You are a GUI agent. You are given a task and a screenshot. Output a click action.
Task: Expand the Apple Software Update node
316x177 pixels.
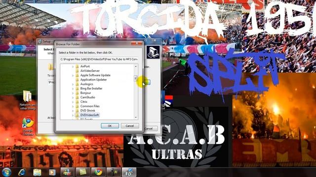(x=73, y=75)
